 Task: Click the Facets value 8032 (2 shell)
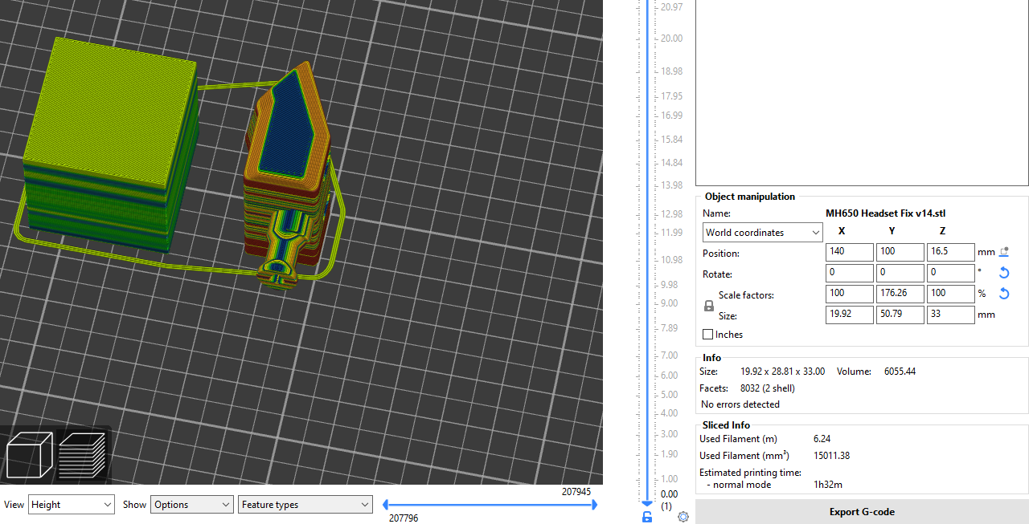[x=768, y=388]
